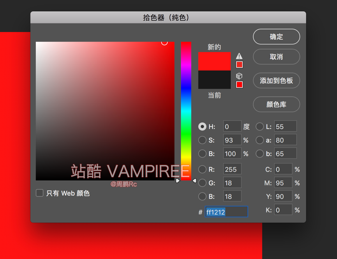337x259 pixels.
Task: Click the vertical hue spectrum slider
Action: pyautogui.click(x=186, y=111)
